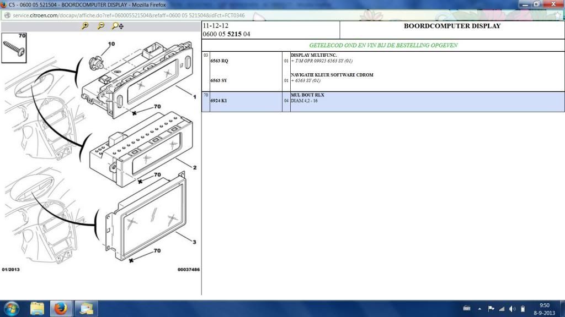Click the green GETELECOD OND notice
The width and height of the screenshot is (565, 317).
pos(383,45)
